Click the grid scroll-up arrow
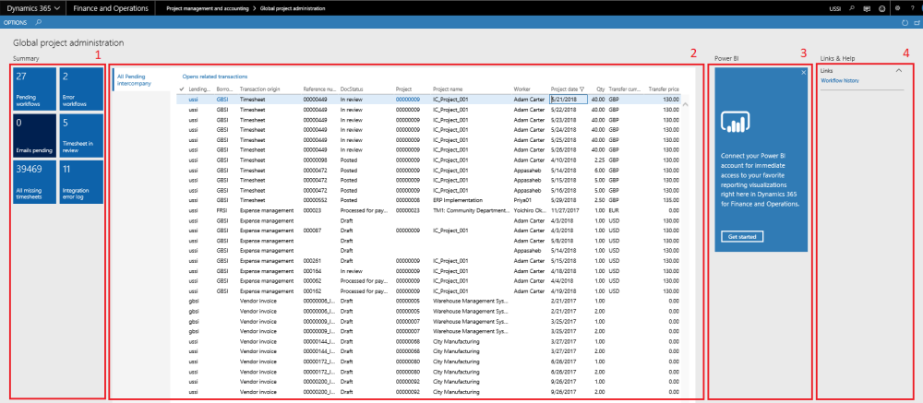 686,104
